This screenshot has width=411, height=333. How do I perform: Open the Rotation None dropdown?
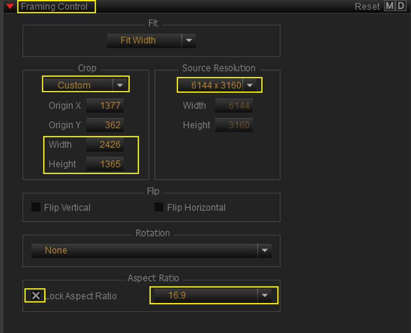coord(151,251)
